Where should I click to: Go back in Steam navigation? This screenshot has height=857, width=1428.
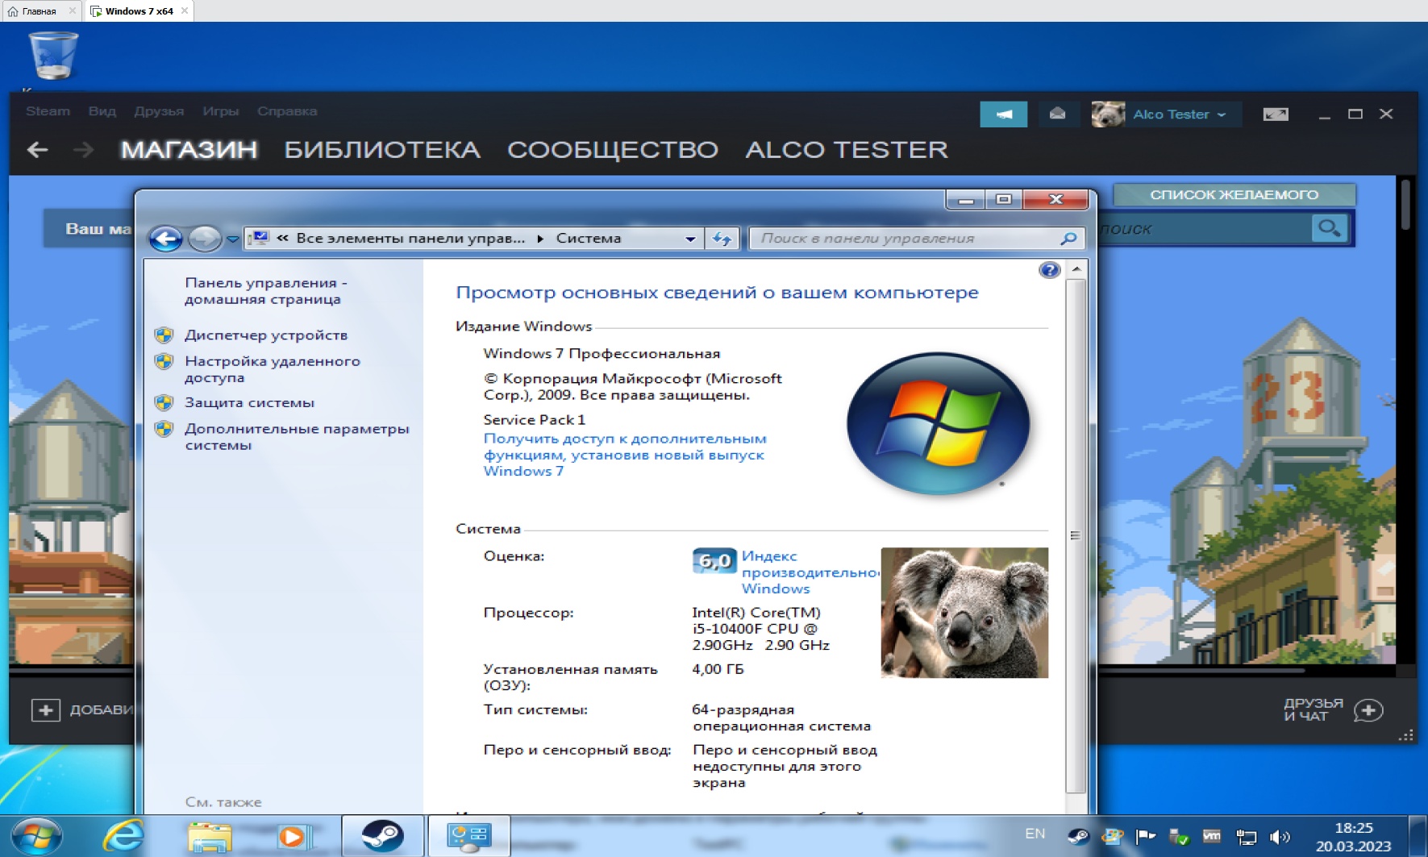[x=37, y=150]
